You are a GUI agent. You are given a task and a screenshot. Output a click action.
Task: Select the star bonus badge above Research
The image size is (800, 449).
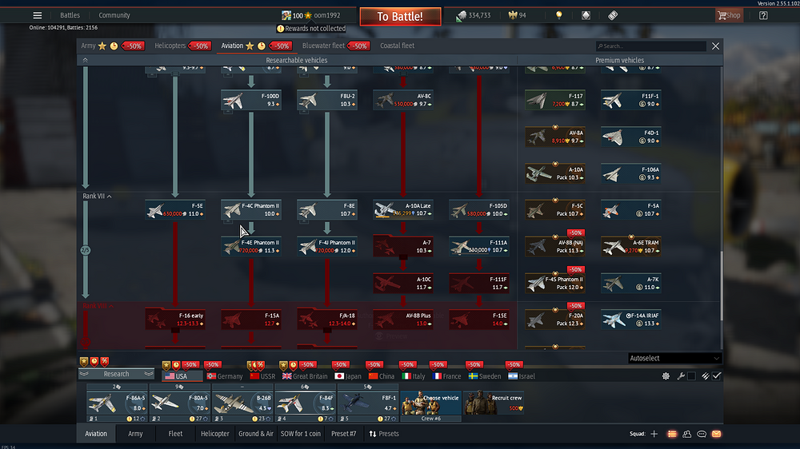pos(84,361)
